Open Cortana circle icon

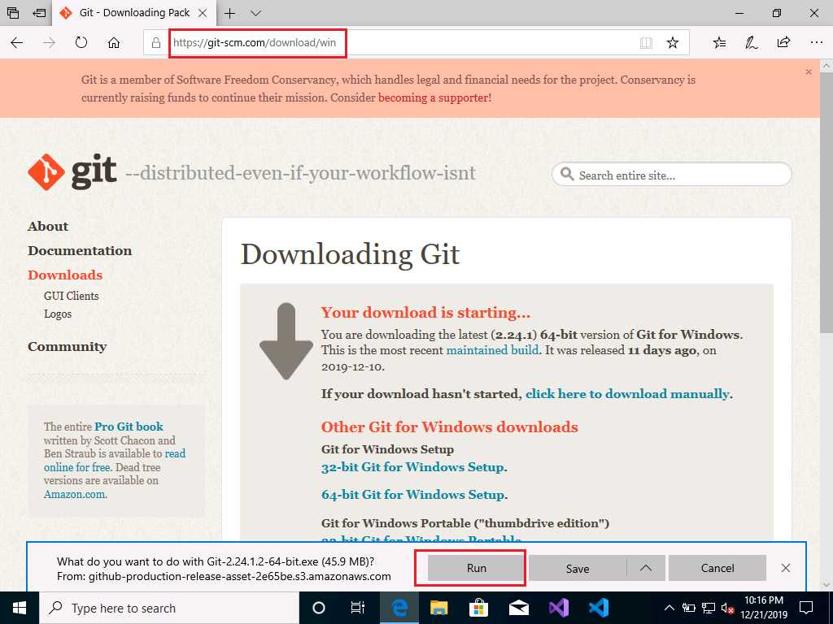319,608
